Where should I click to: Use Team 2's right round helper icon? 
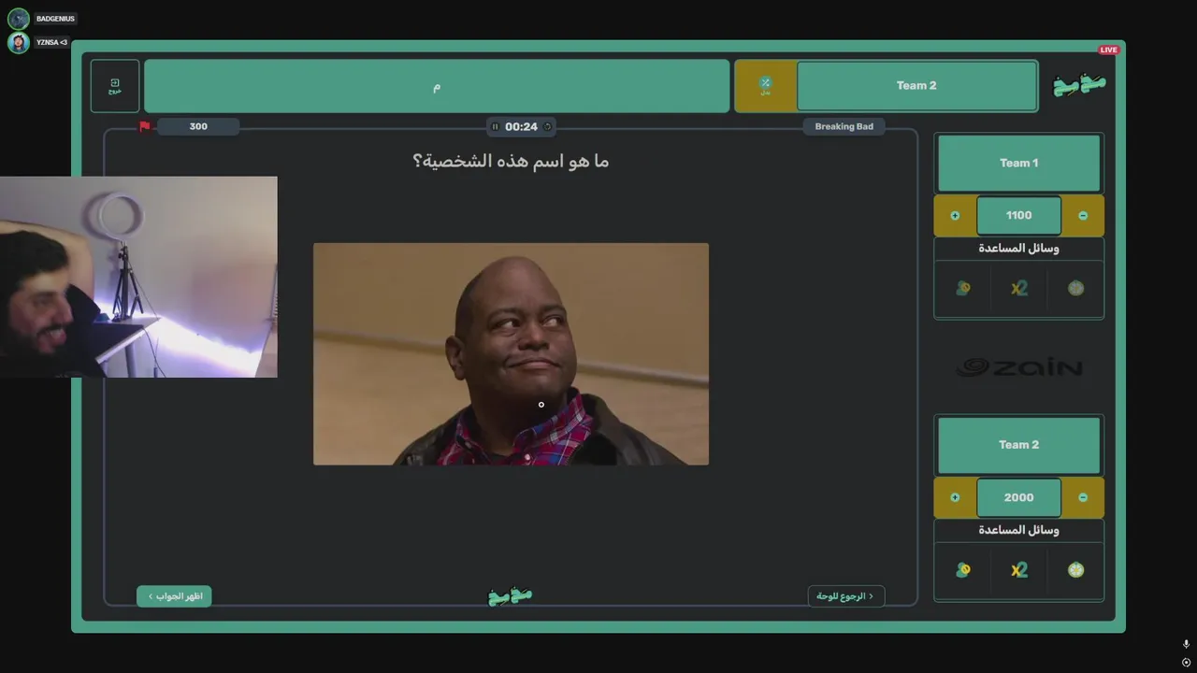pyautogui.click(x=1076, y=570)
